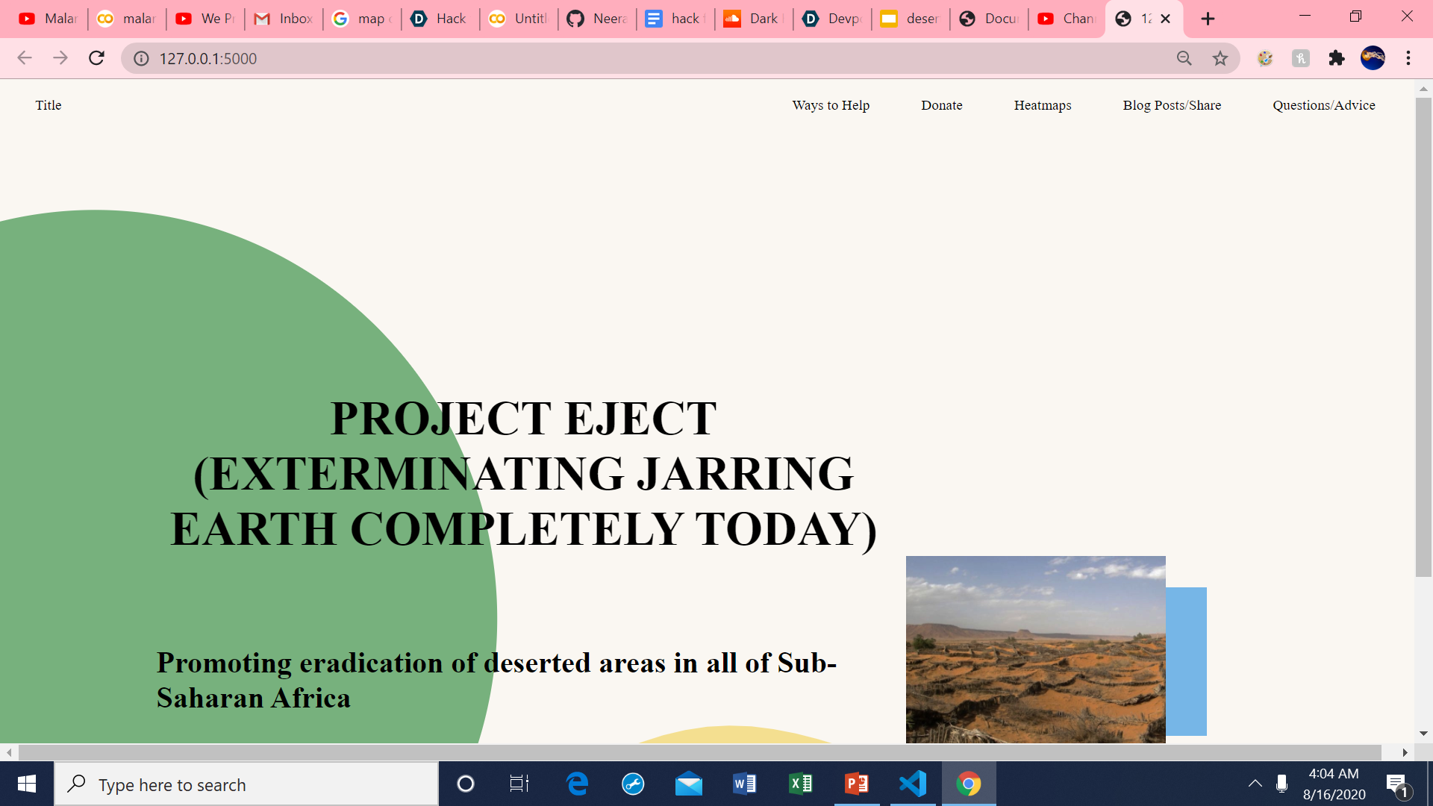The image size is (1433, 806).
Task: Open the Chrome three-dot menu
Action: (x=1408, y=58)
